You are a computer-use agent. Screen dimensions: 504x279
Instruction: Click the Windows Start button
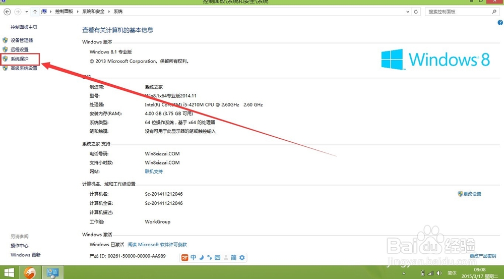9,273
